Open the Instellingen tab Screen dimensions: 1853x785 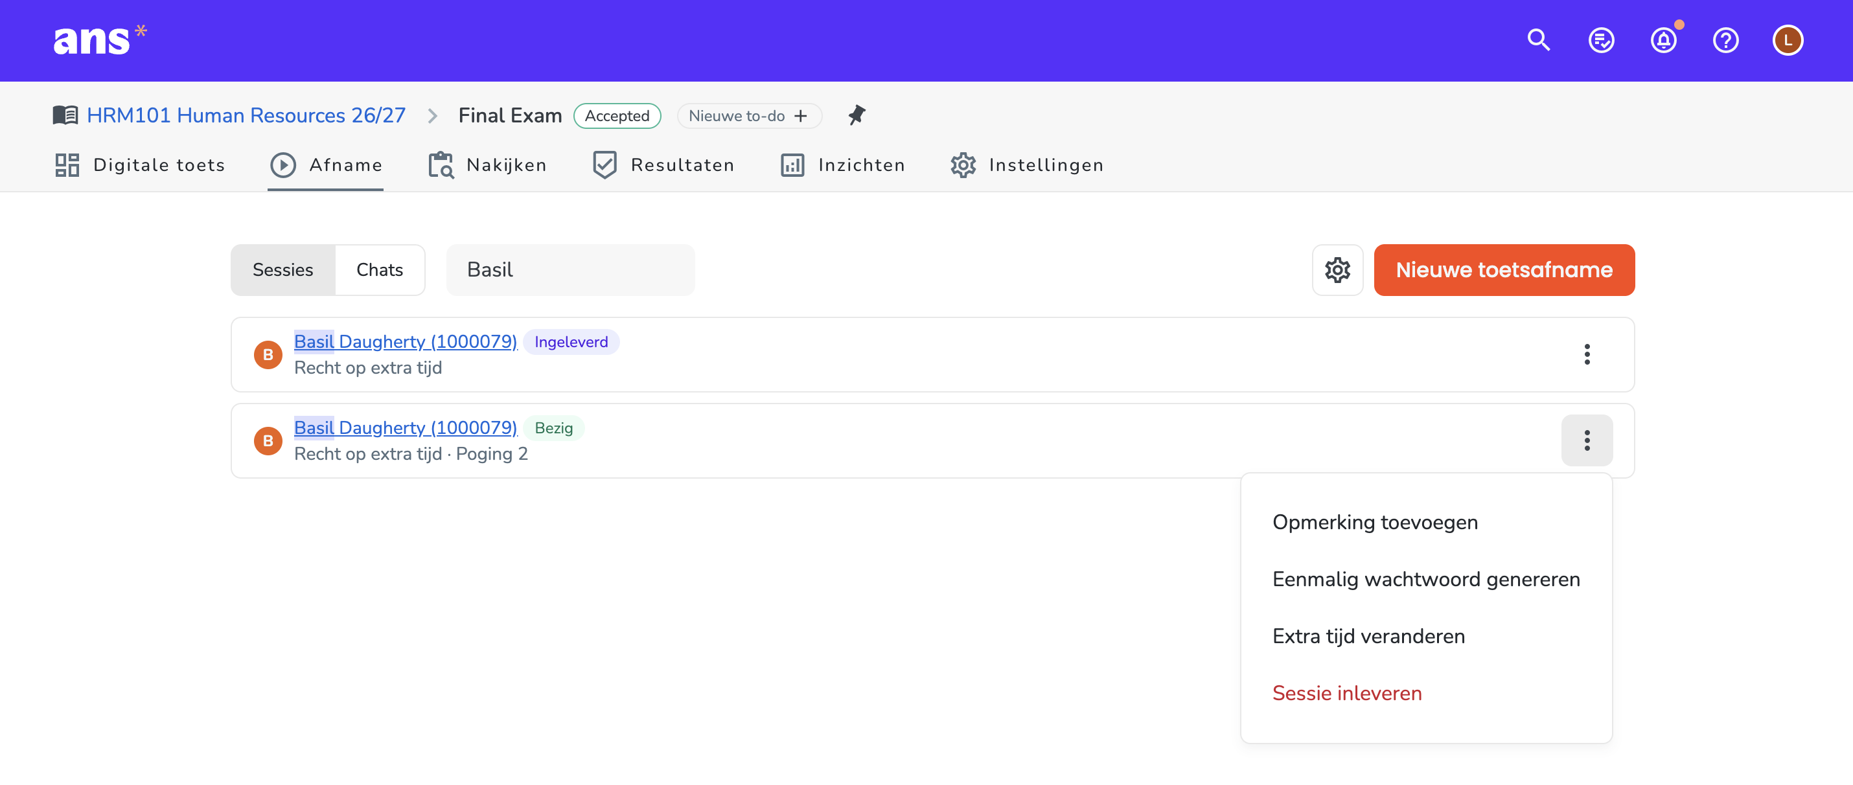[1026, 165]
